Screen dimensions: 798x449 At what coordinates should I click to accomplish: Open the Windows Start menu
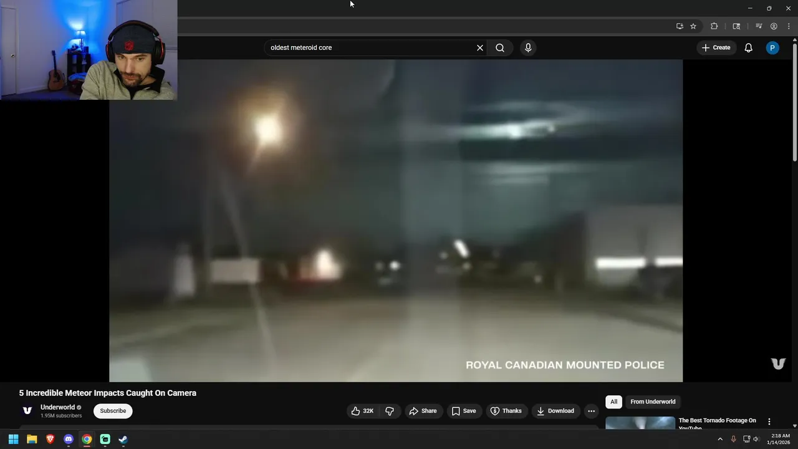coord(13,439)
